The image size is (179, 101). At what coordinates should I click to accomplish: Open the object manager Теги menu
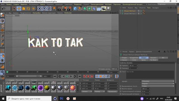(149, 8)
